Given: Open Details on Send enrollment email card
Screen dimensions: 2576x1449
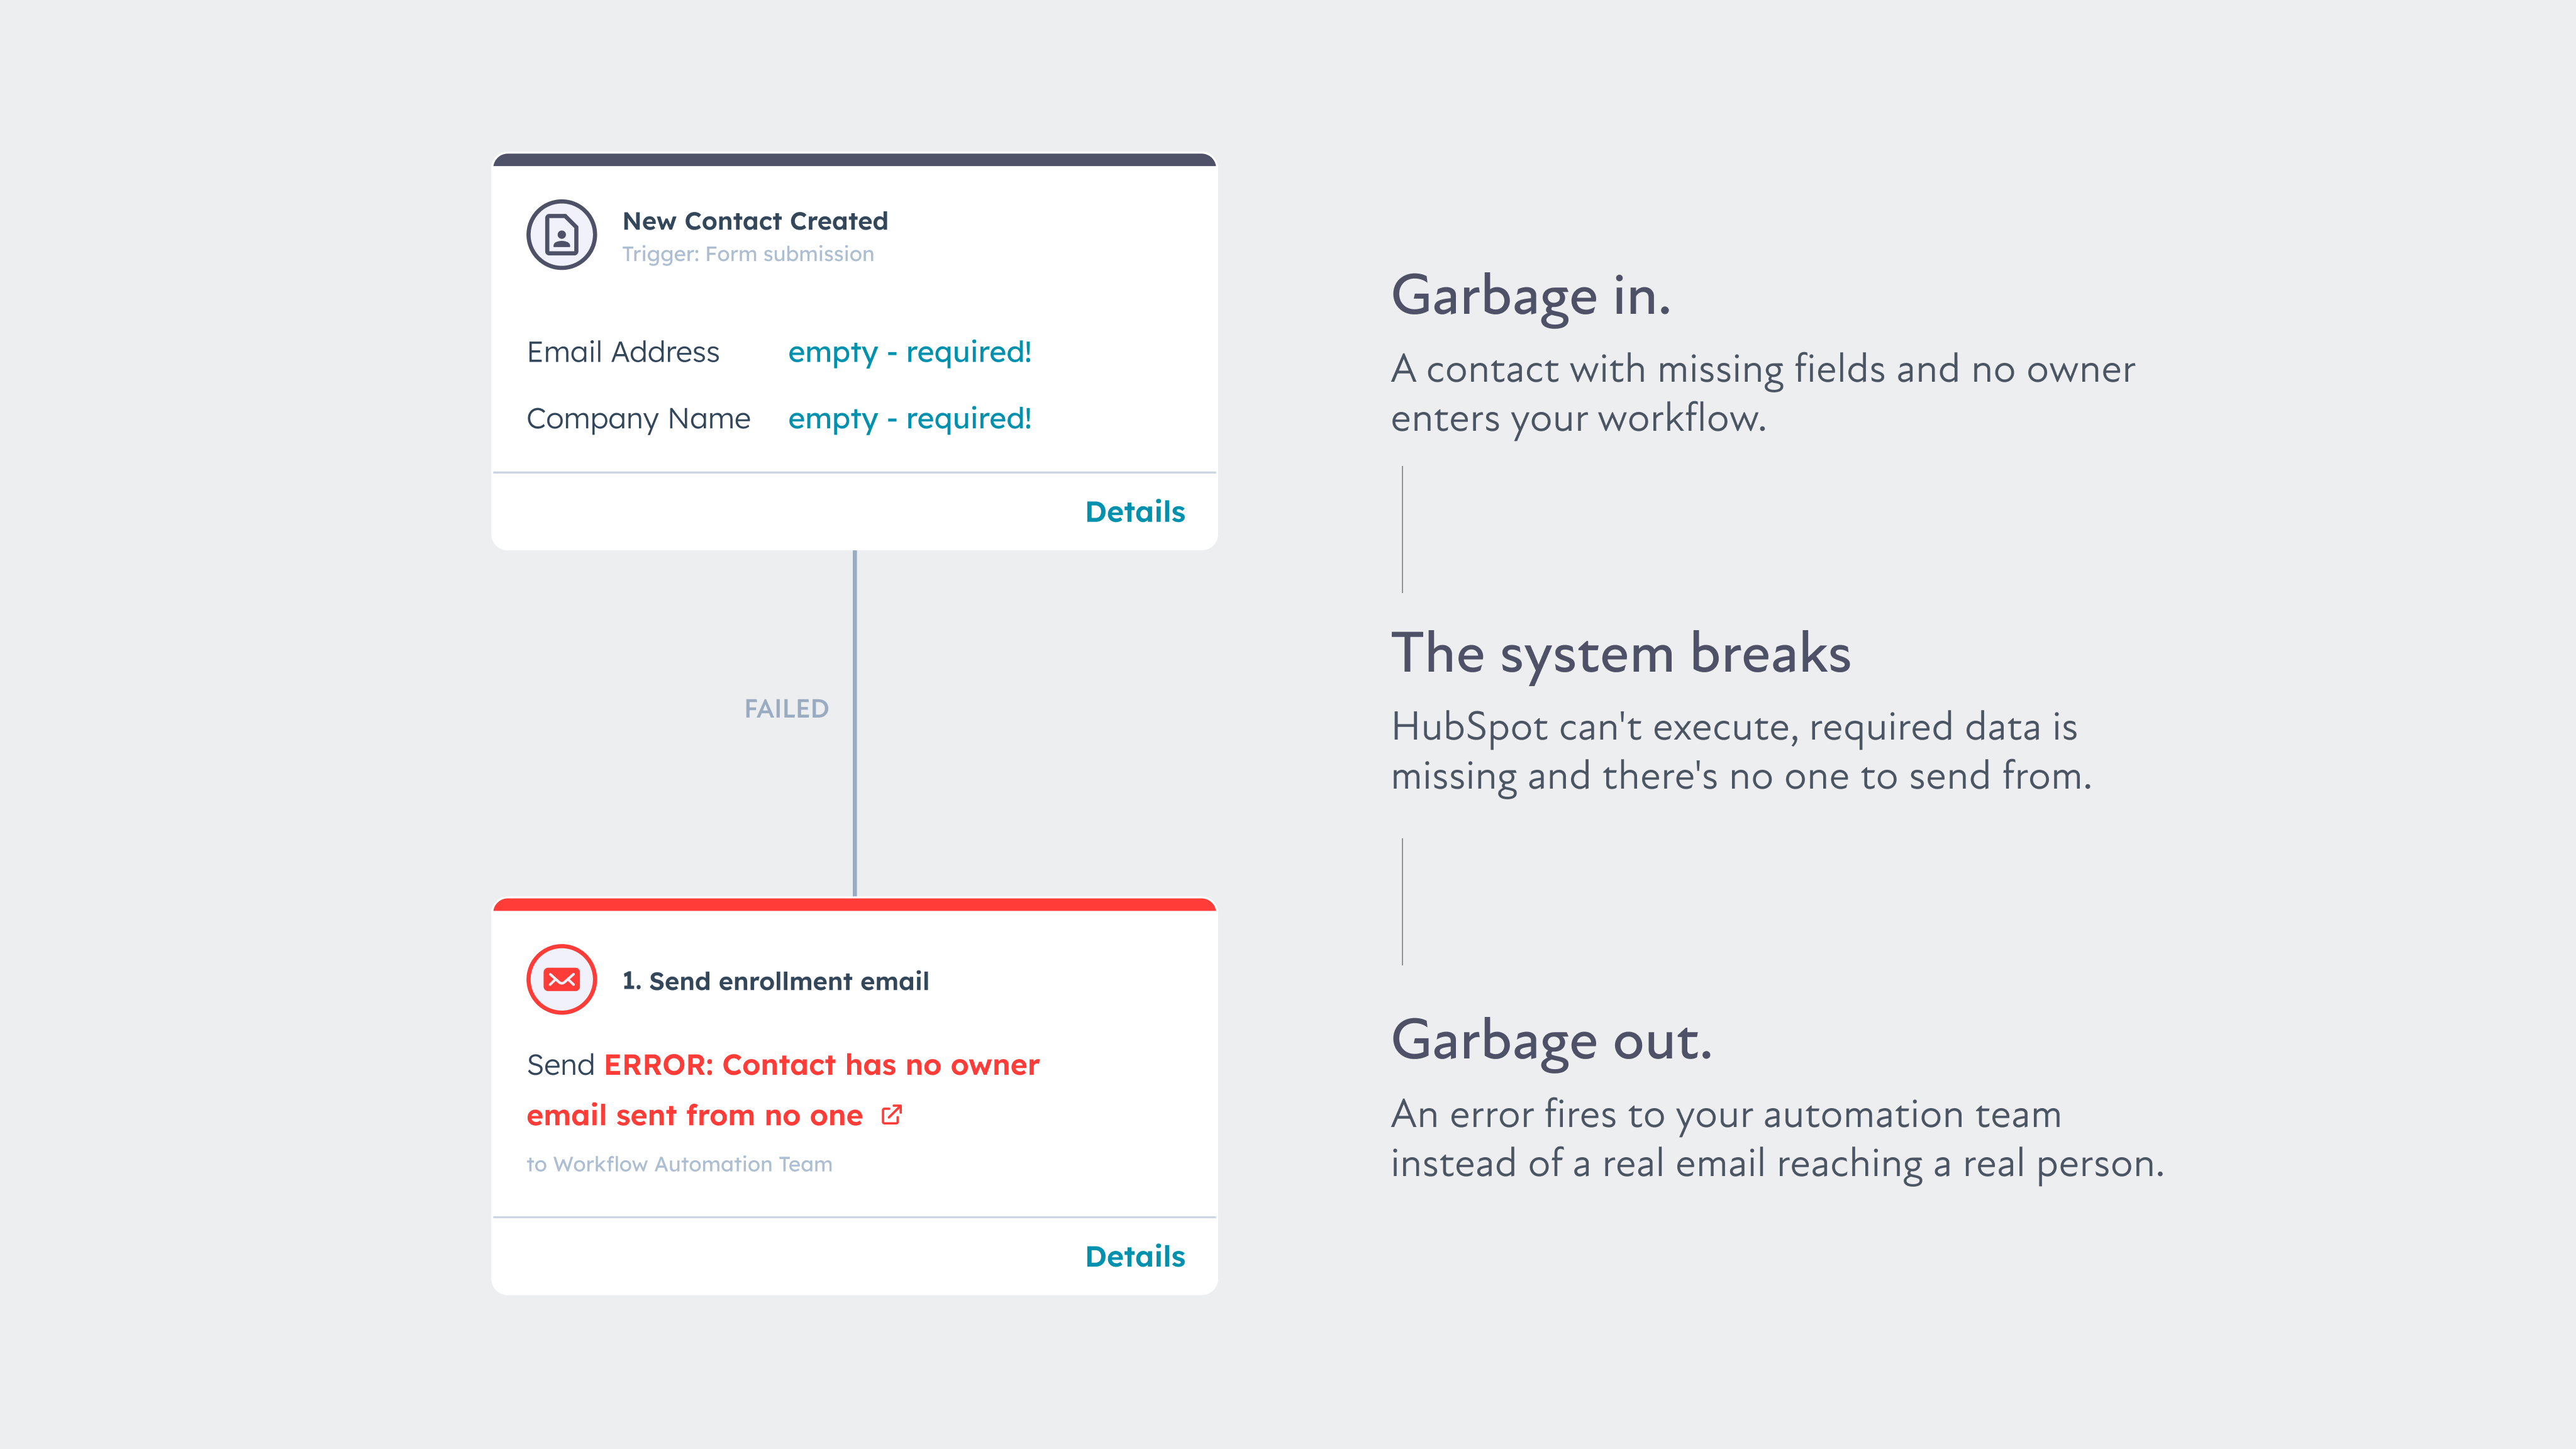Looking at the screenshot, I should (1135, 1257).
